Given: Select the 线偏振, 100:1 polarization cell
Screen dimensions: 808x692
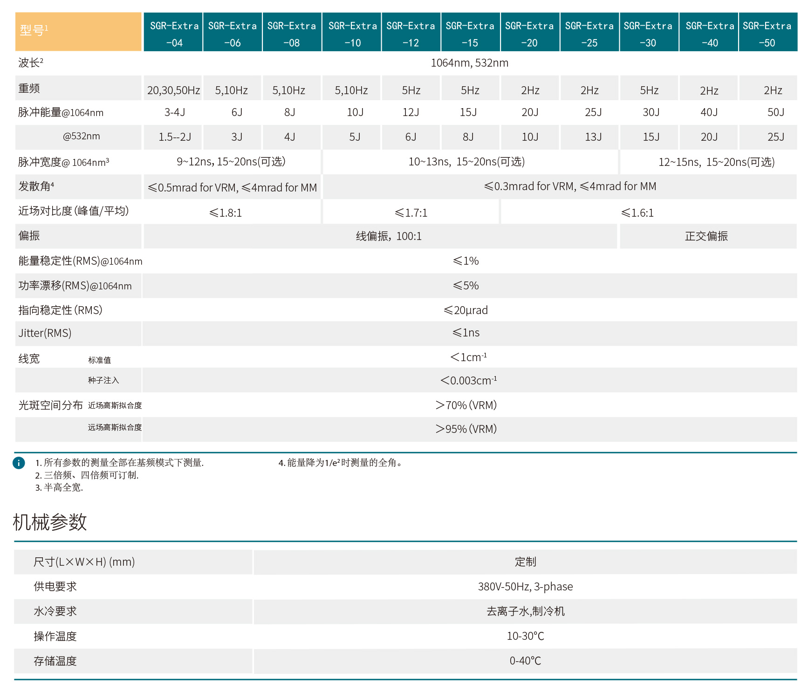Looking at the screenshot, I should 389,236.
